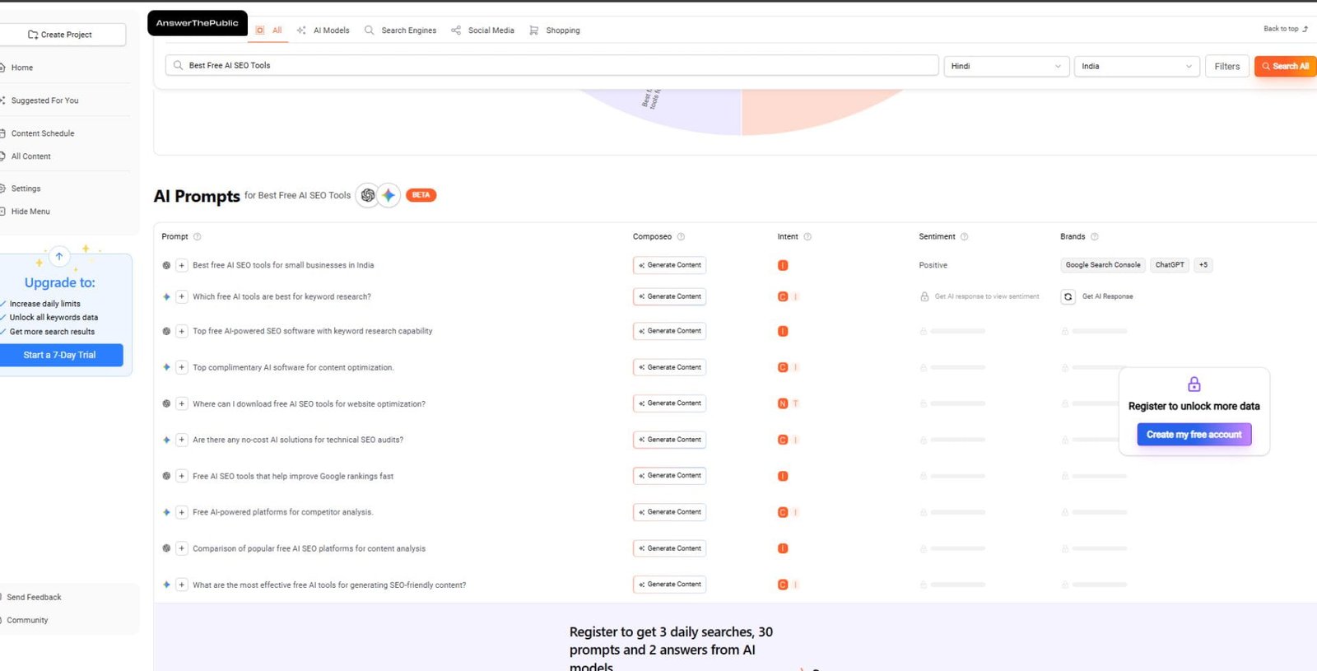Image resolution: width=1317 pixels, height=671 pixels.
Task: Switch to the AI Models tab
Action: (x=323, y=30)
